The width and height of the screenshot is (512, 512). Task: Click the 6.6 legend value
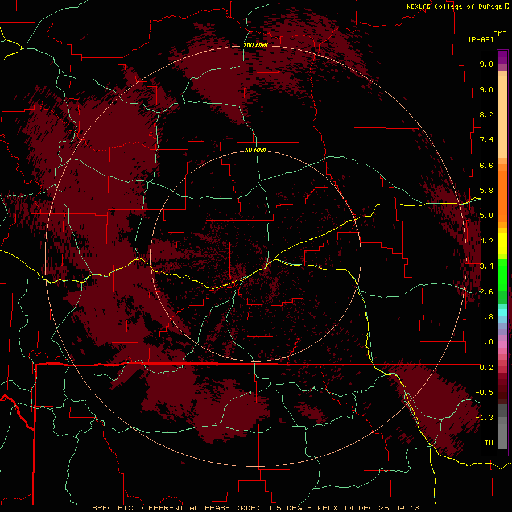coord(486,165)
